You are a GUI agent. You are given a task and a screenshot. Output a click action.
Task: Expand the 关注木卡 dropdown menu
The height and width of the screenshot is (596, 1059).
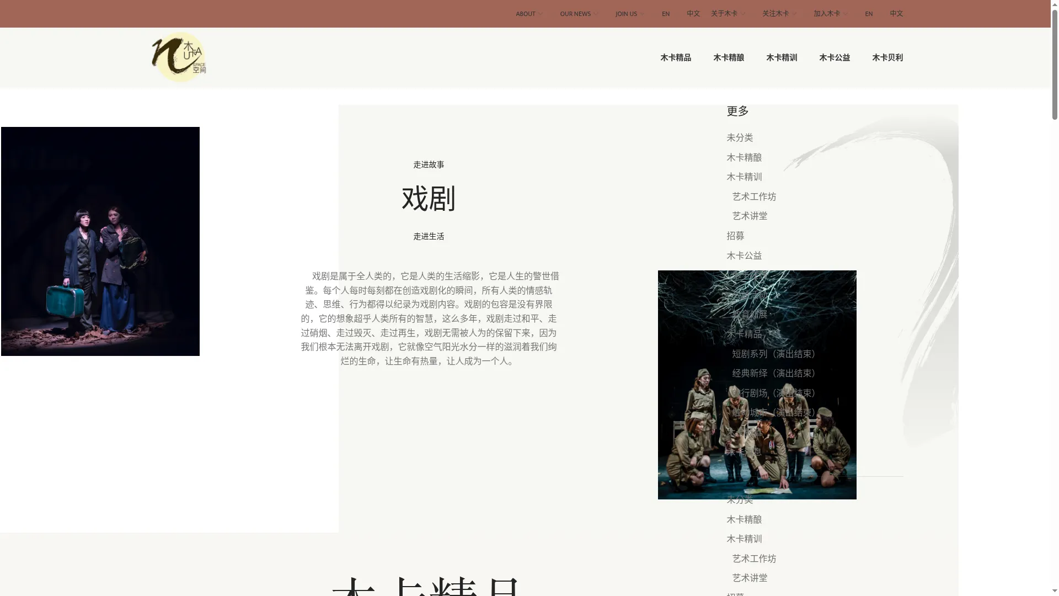tap(779, 14)
